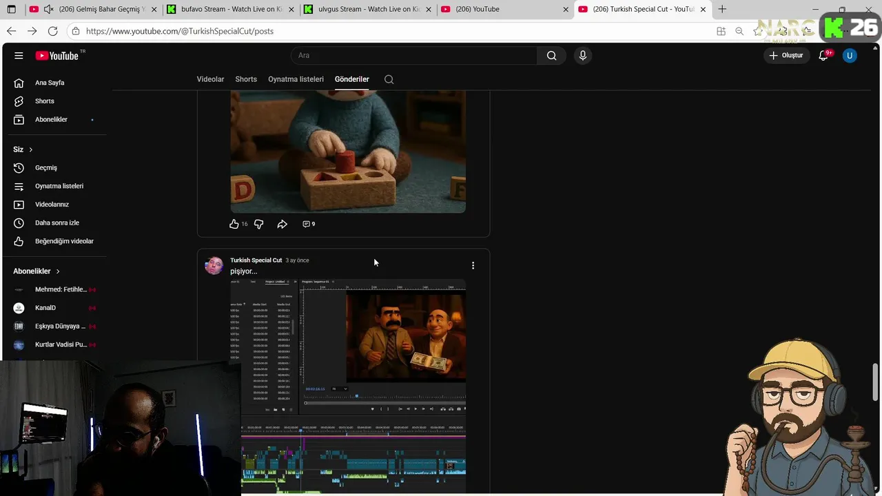Expand the Abonelikler section header

[37, 271]
